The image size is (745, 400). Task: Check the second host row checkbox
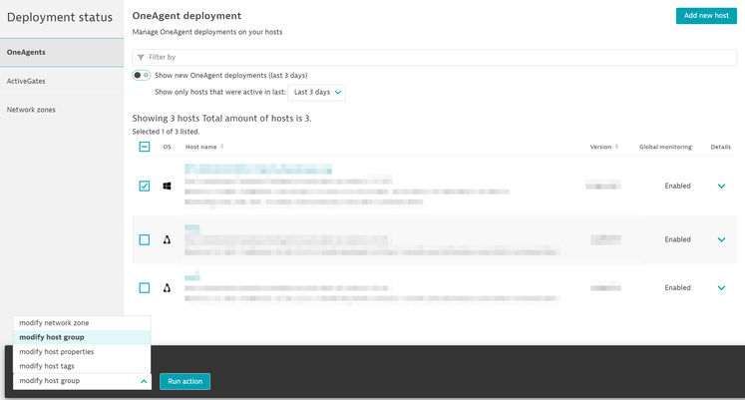pyautogui.click(x=145, y=239)
